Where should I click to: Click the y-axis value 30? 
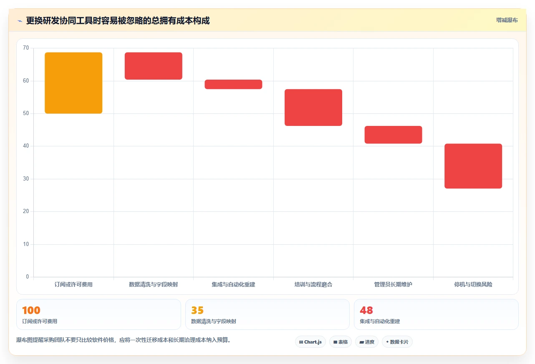tap(26, 179)
